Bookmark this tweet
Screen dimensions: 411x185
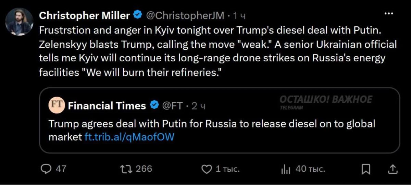(x=366, y=169)
